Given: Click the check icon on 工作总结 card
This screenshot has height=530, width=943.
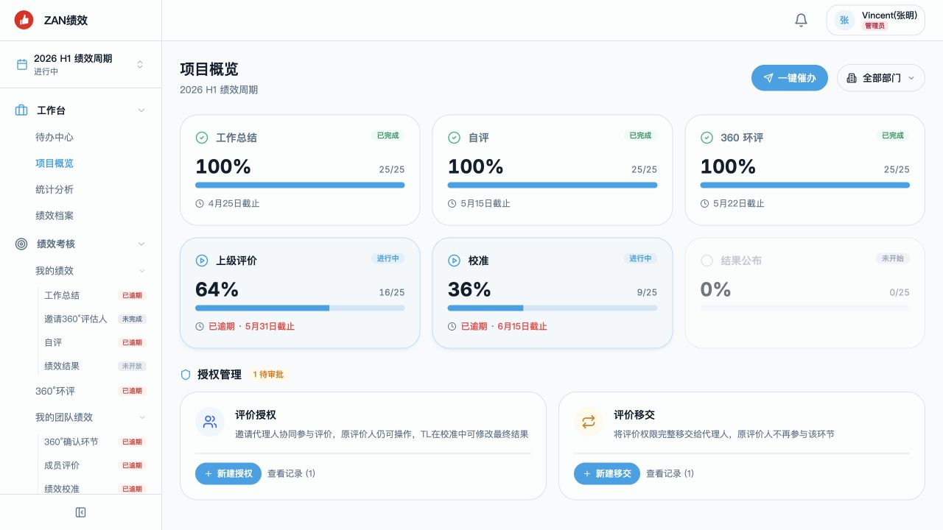Looking at the screenshot, I should [x=202, y=138].
